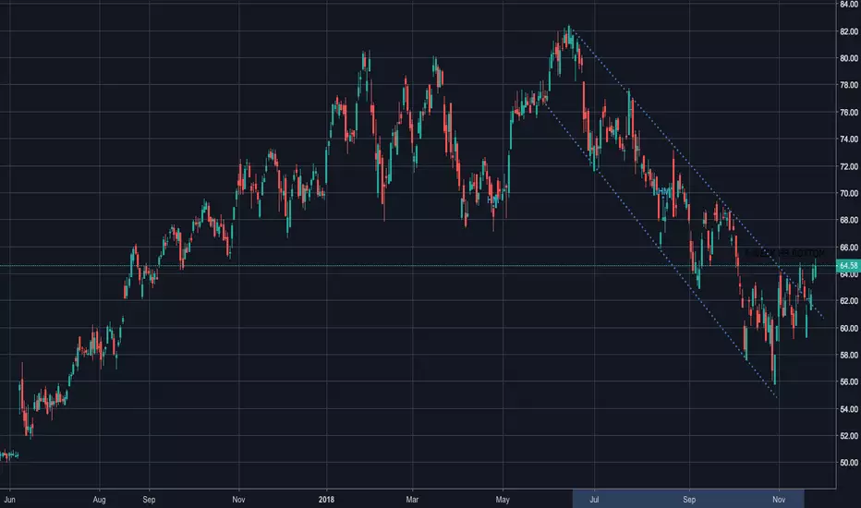The height and width of the screenshot is (508, 861).
Task: Click the 60.00 price axis label
Action: (x=849, y=329)
